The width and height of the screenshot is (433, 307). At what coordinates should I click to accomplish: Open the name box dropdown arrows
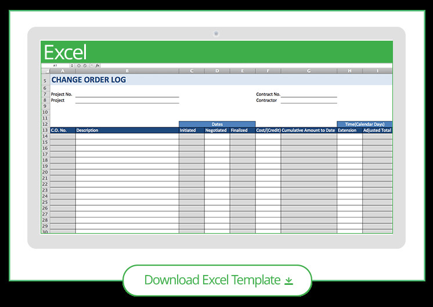72,66
